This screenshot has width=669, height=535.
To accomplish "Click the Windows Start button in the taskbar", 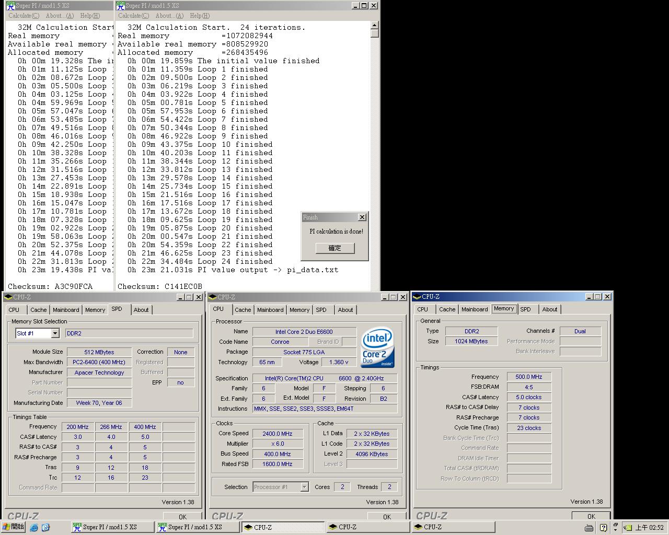I will [13, 527].
